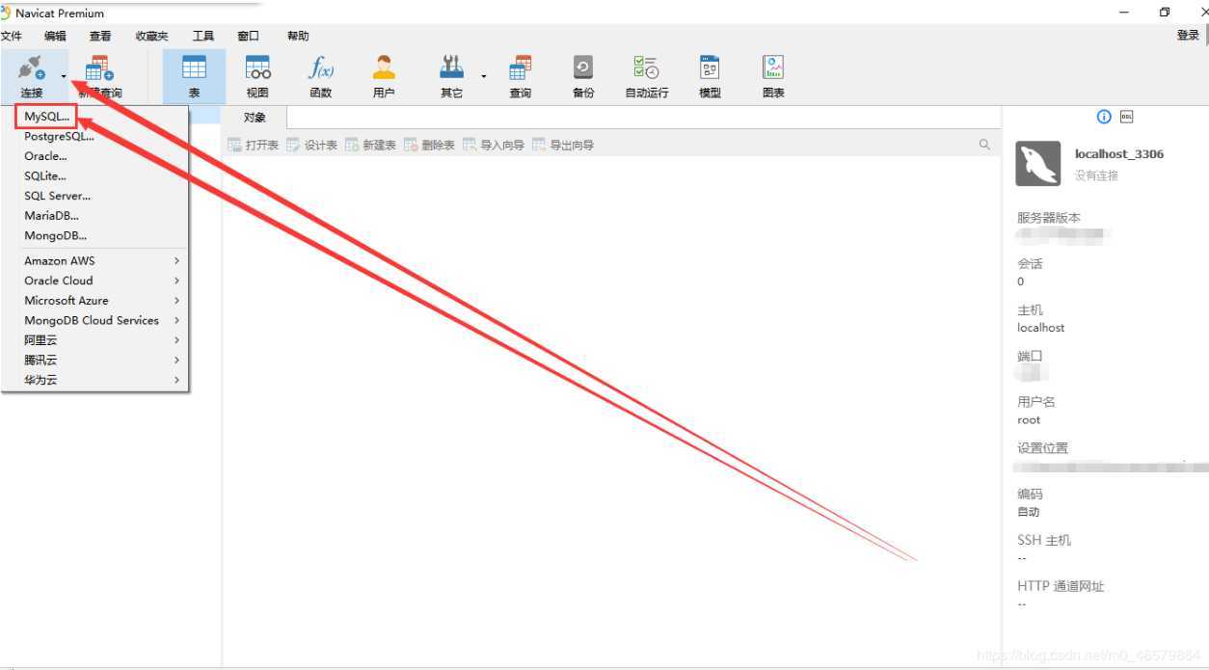Open the Edit (编辑) menu

(x=55, y=36)
